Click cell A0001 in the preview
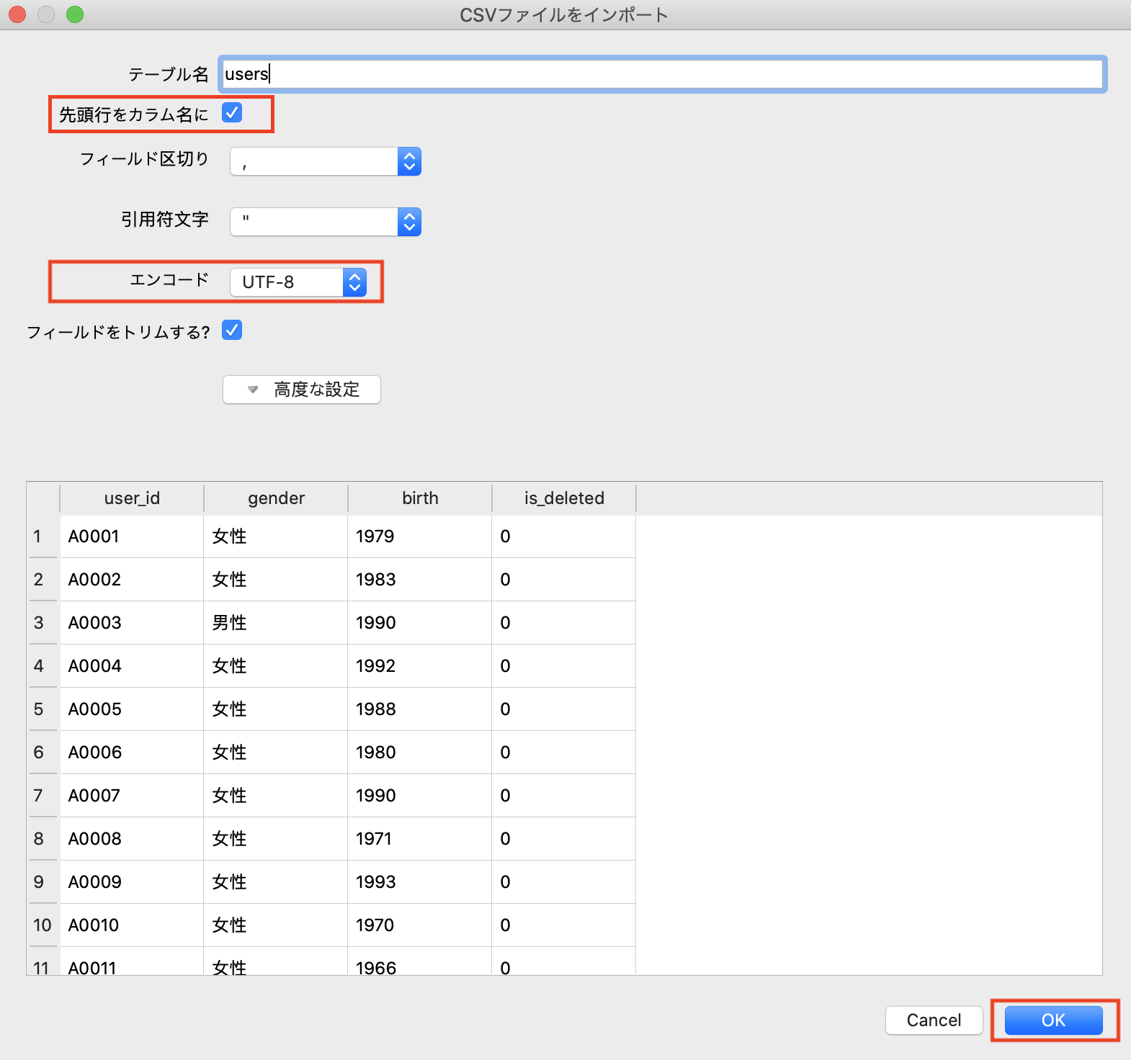 132,536
